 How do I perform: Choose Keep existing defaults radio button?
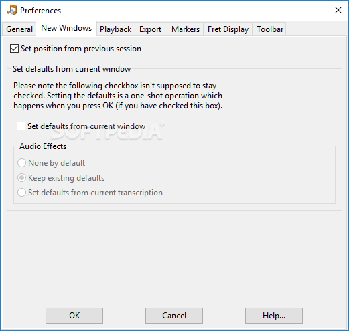point(21,178)
